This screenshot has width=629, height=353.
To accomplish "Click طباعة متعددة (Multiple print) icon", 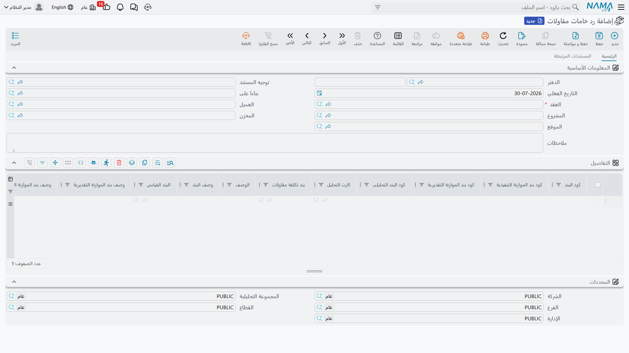I will click(461, 36).
